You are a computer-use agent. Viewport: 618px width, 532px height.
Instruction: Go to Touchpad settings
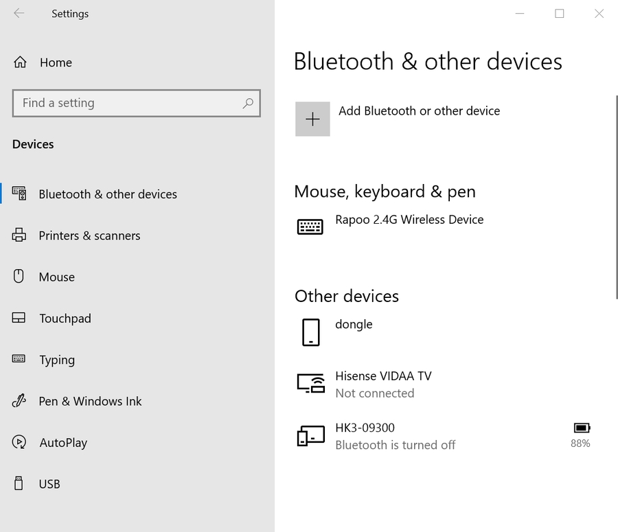pyautogui.click(x=65, y=319)
